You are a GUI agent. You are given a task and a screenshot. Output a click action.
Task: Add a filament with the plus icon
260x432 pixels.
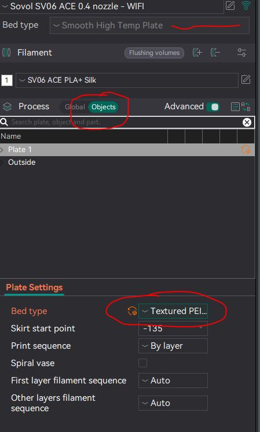point(197,53)
